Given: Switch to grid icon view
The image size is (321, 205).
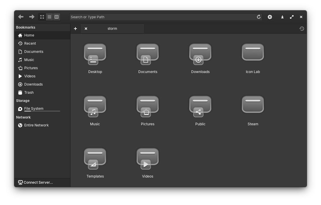Looking at the screenshot, I should coord(42,17).
